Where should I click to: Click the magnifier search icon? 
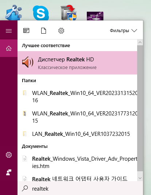25,188
